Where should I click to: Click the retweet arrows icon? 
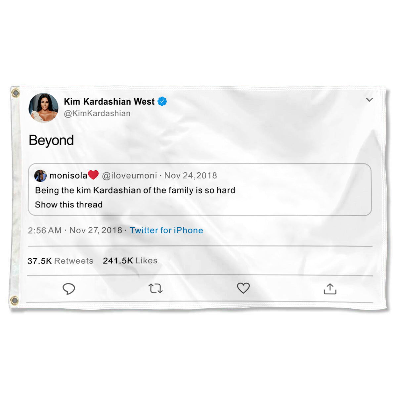155,288
